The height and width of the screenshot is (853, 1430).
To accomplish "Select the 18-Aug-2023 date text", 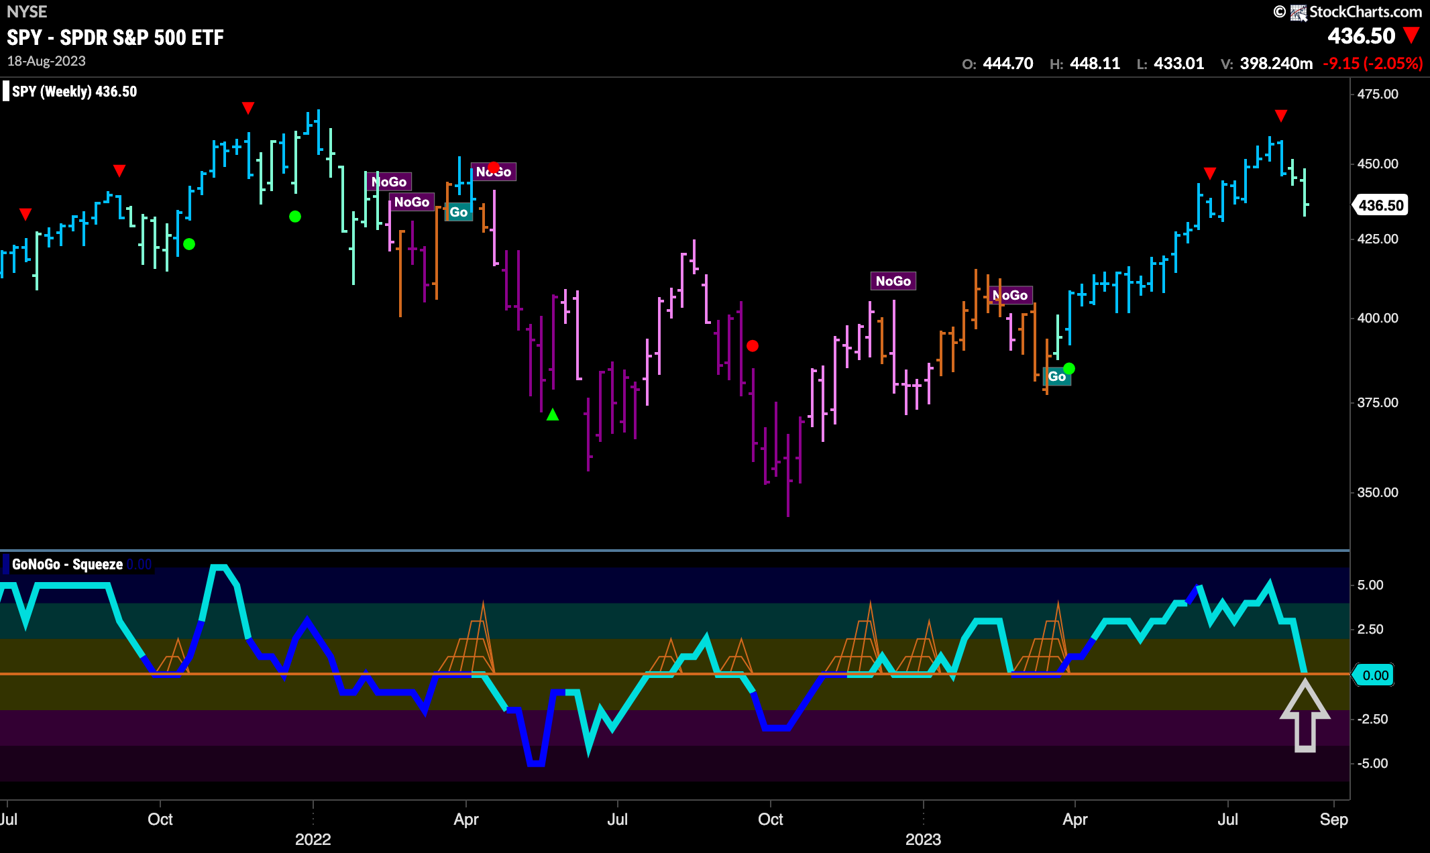I will 46,61.
